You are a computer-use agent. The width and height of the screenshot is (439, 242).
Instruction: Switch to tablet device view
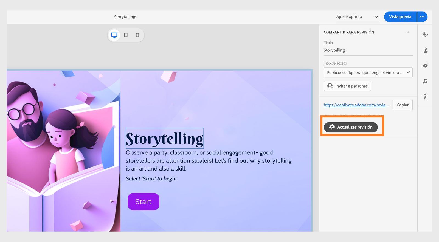[126, 35]
